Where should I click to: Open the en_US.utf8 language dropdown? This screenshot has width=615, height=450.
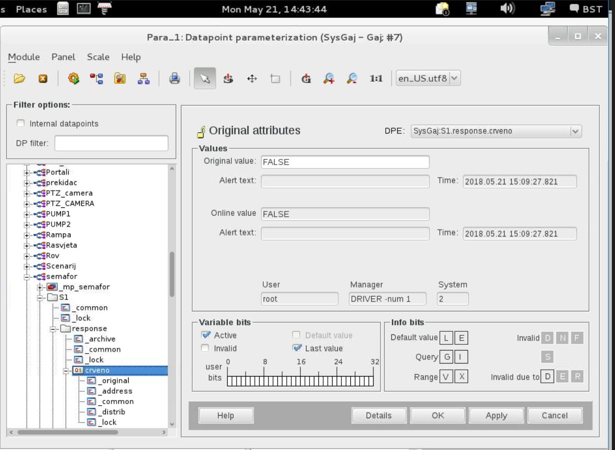pyautogui.click(x=454, y=79)
